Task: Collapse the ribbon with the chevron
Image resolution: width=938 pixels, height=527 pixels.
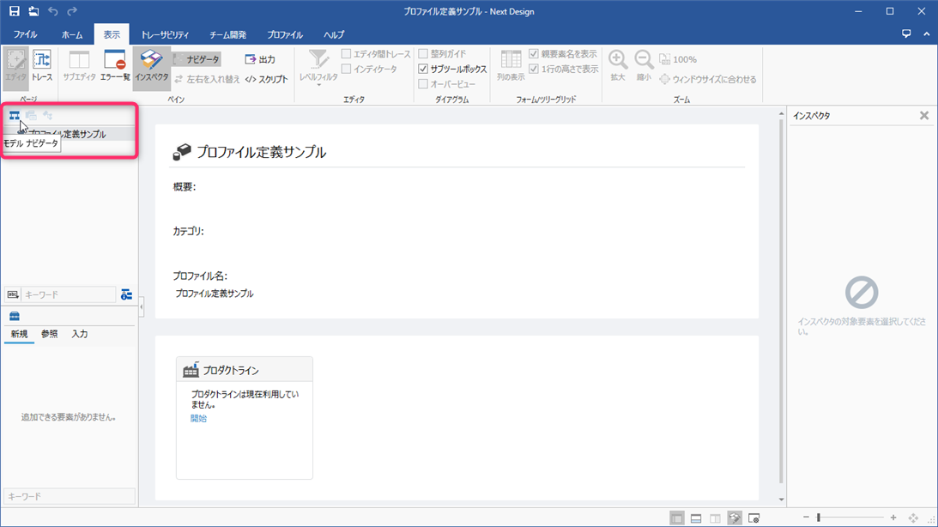Action: click(x=927, y=34)
